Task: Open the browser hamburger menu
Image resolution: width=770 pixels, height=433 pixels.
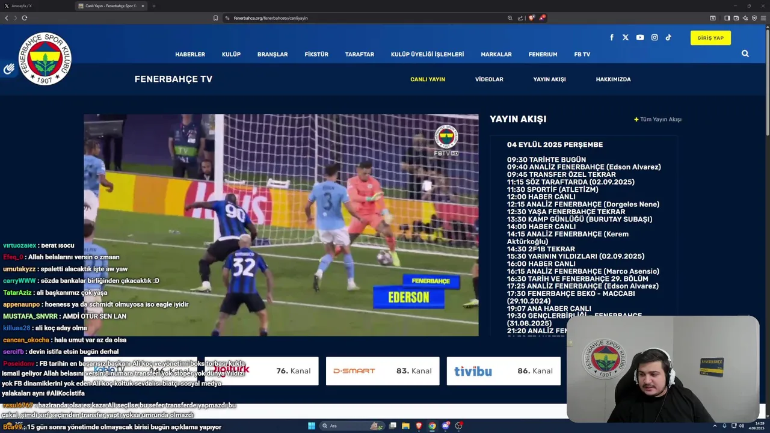Action: (763, 18)
